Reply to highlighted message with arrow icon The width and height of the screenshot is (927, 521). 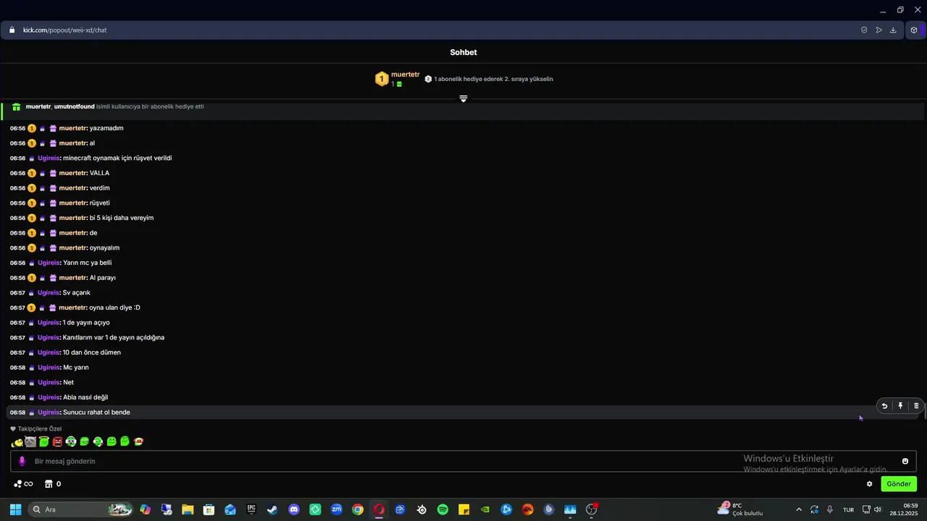pyautogui.click(x=884, y=406)
